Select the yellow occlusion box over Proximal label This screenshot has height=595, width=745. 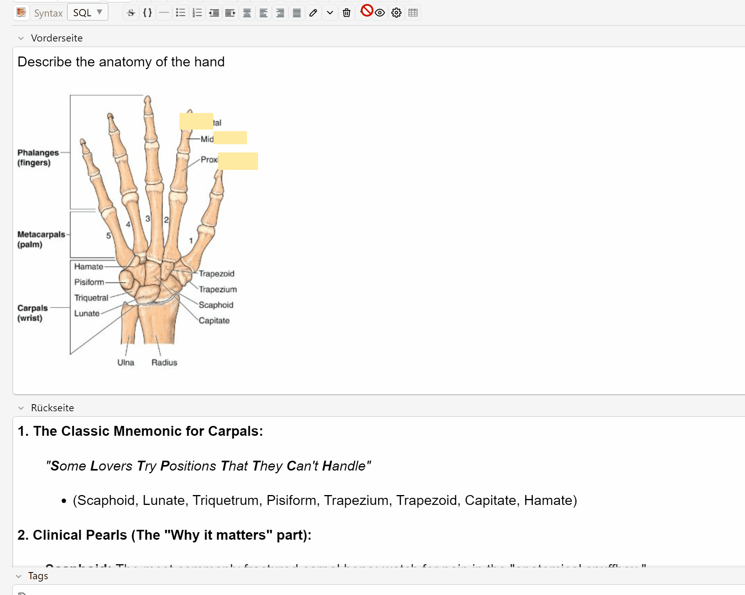tap(238, 161)
